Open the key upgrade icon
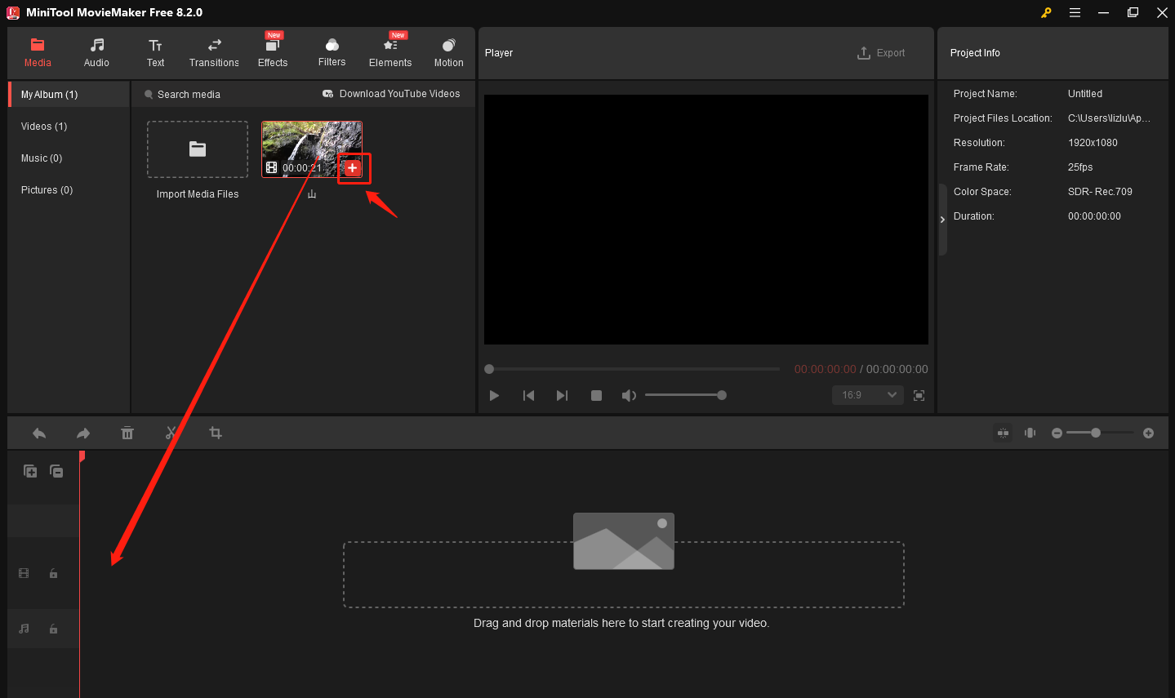 pyautogui.click(x=1046, y=12)
